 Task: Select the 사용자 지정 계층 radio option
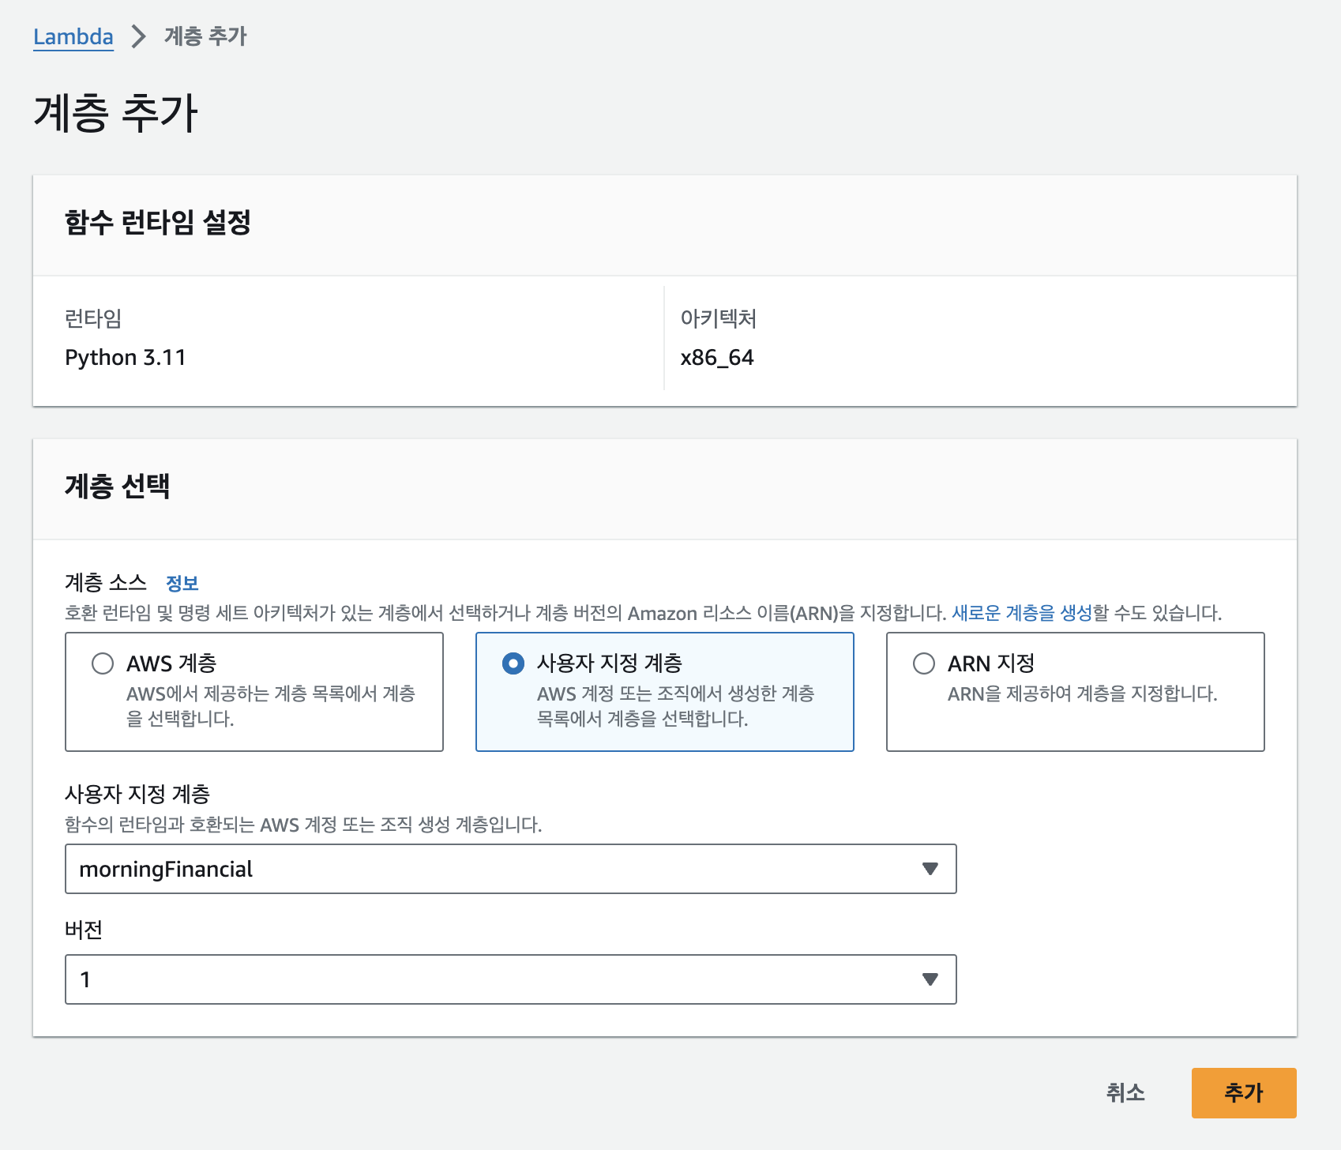(x=513, y=663)
